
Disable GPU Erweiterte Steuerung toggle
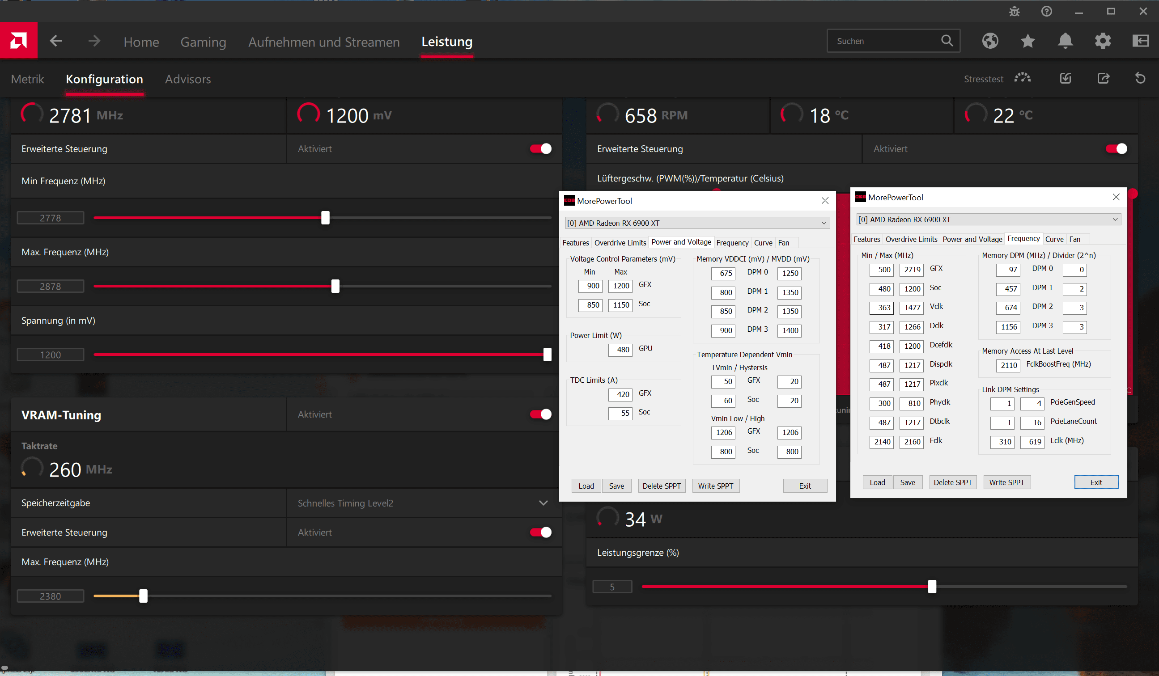click(540, 149)
